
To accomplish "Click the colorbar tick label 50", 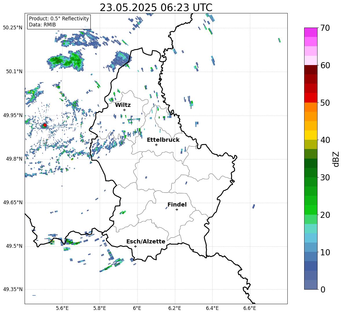I will [325, 103].
